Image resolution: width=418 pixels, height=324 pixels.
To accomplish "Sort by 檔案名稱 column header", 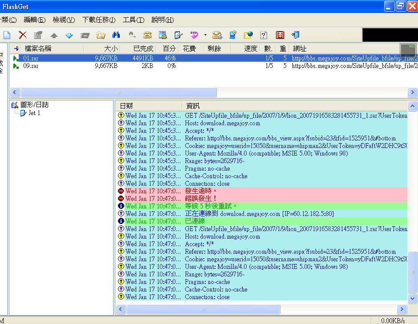I will pos(53,48).
